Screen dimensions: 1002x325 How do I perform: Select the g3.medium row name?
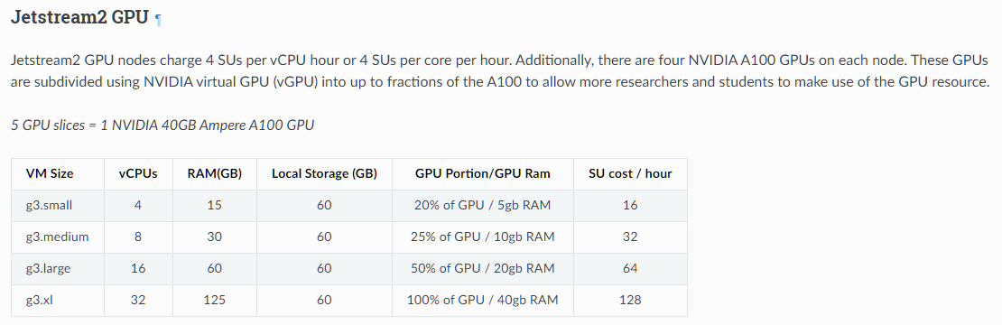(58, 237)
